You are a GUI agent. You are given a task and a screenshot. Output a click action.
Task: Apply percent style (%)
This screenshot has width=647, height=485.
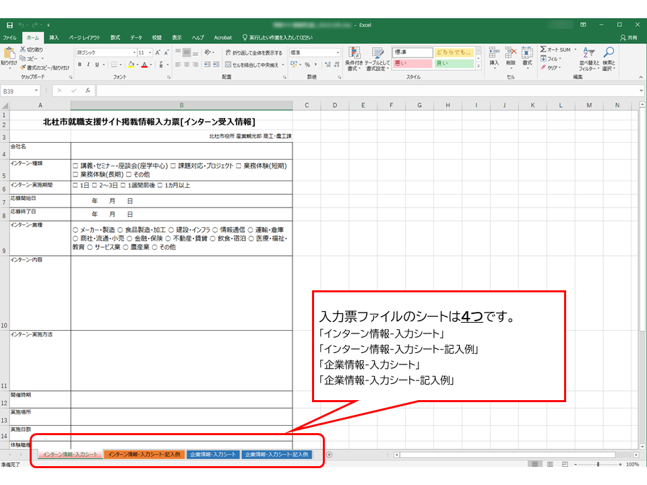(x=307, y=65)
